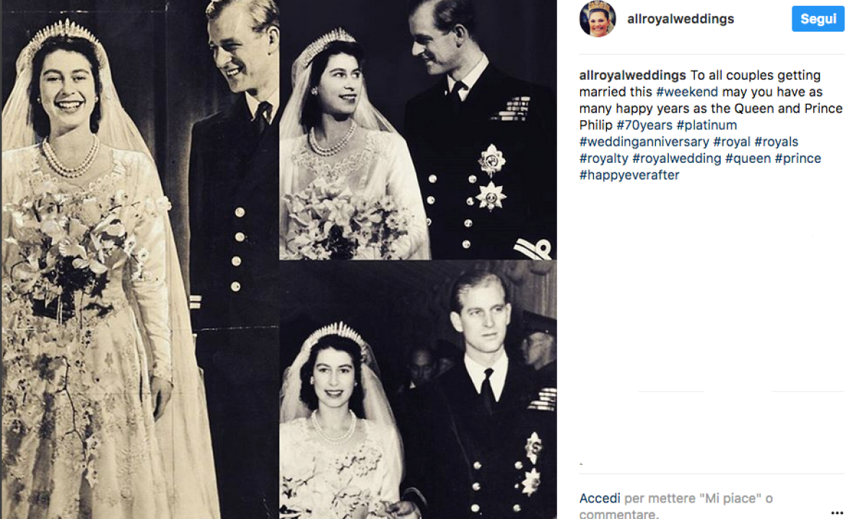
Task: Open the #platinum hashtag
Action: coord(707,125)
